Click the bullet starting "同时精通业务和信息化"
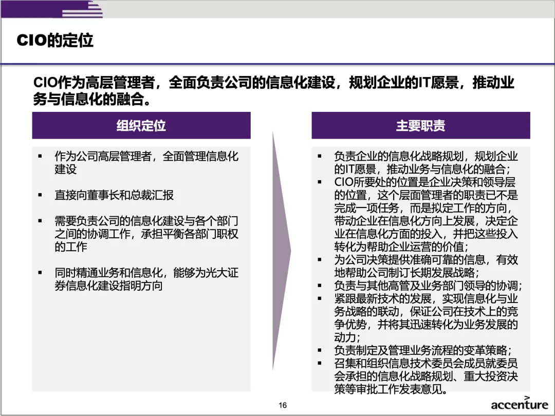Image resolution: width=555 pixels, height=416 pixels. [146, 279]
